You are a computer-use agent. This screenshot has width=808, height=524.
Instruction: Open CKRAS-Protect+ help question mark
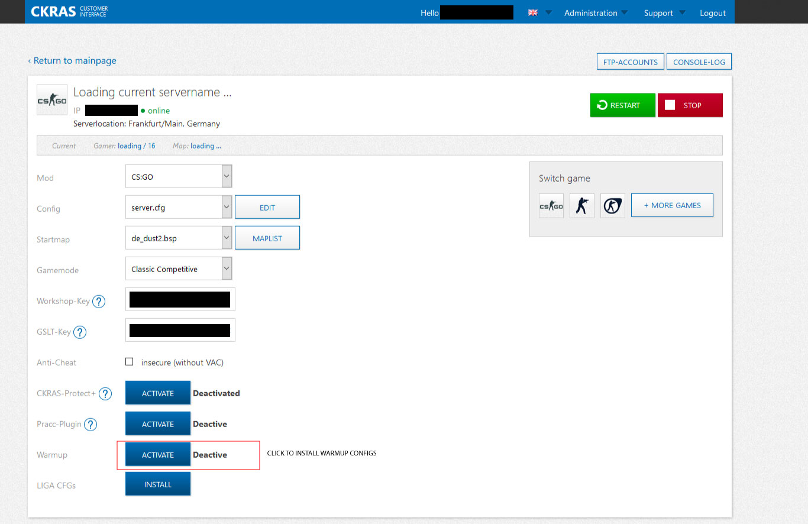point(105,394)
